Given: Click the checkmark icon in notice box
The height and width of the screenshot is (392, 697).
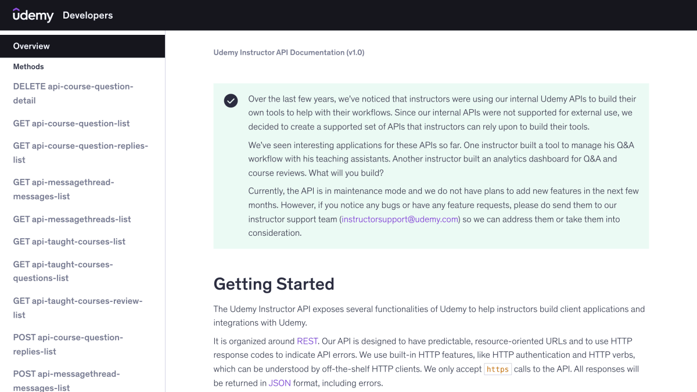Looking at the screenshot, I should point(231,100).
